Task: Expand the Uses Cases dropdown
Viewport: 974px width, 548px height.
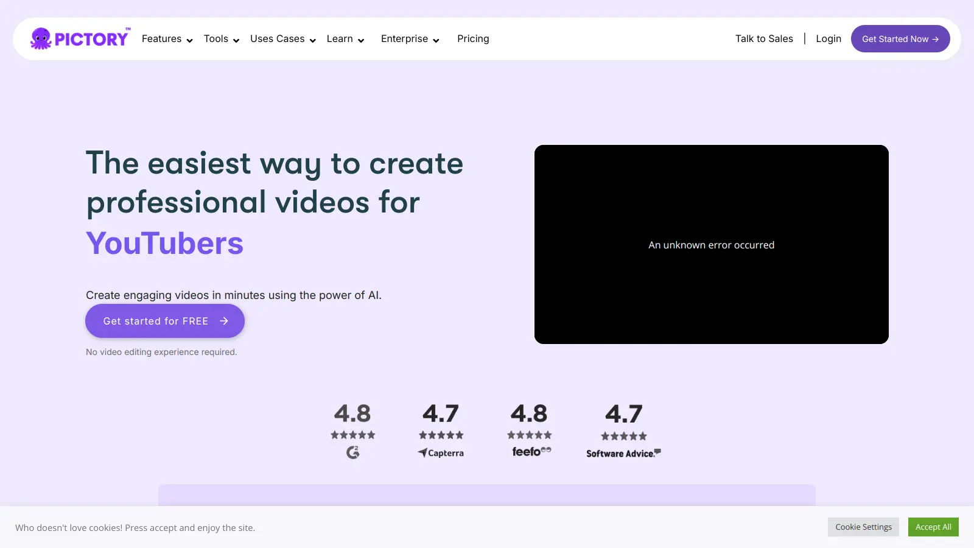Action: pos(312,40)
